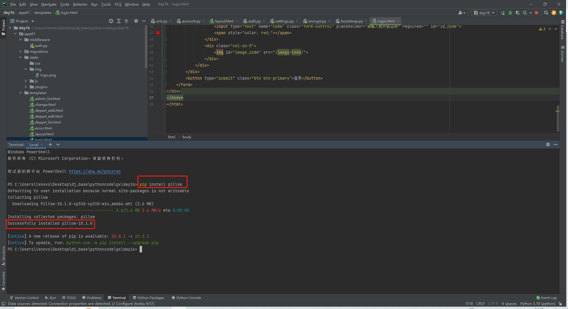Open the more run options arrow
Screen dimensions: 568x309
(531, 13)
